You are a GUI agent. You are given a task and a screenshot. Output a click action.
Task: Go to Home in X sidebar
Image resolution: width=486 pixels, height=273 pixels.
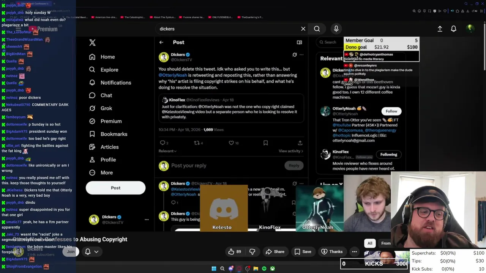click(x=102, y=57)
